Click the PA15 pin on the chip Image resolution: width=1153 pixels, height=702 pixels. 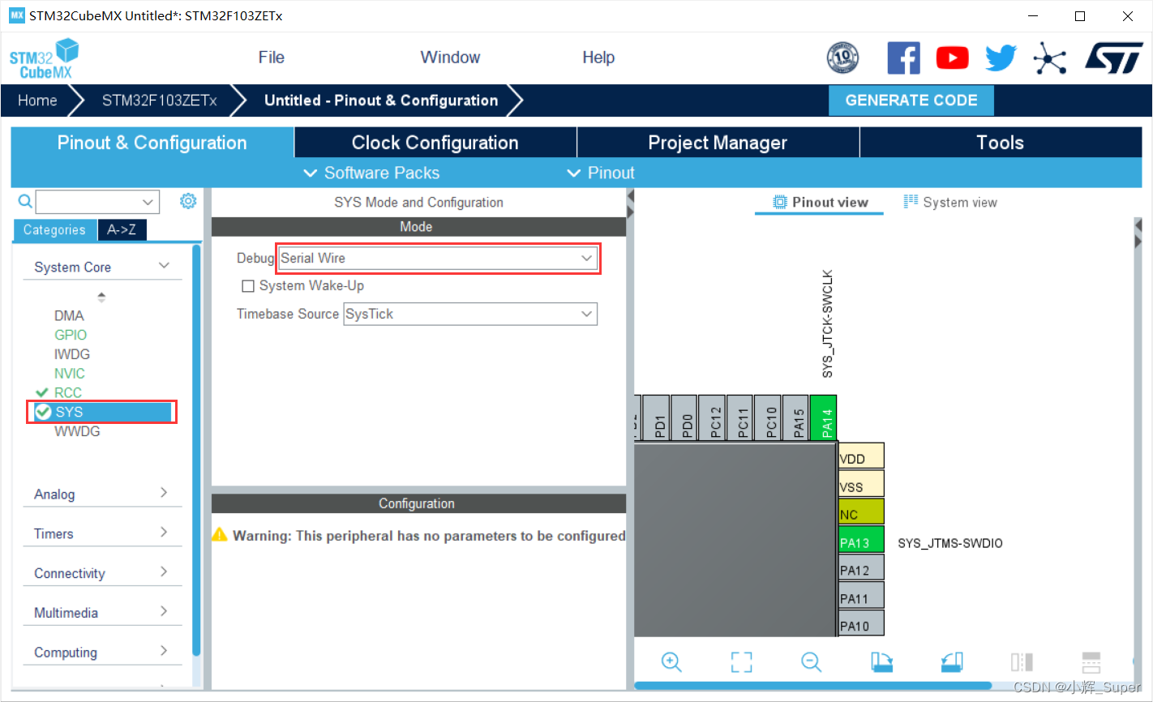point(795,417)
